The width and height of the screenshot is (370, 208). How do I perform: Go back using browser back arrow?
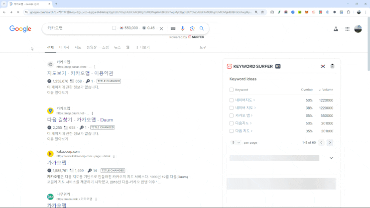point(4,12)
